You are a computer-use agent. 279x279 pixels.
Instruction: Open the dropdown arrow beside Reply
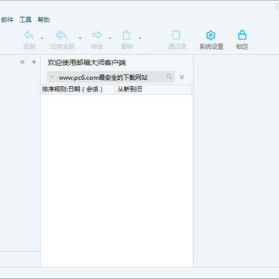point(42,39)
